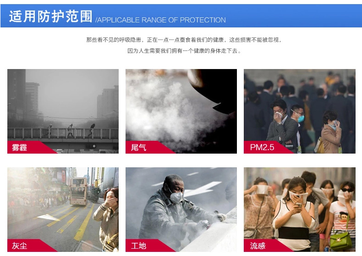Click the first description line about 呼吸隐患
Screen dimensions: 362x256
coord(184,40)
